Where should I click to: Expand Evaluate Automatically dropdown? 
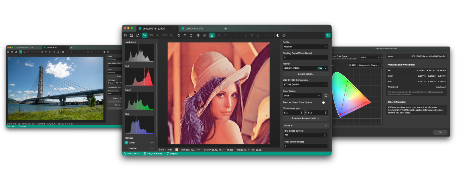305,118
